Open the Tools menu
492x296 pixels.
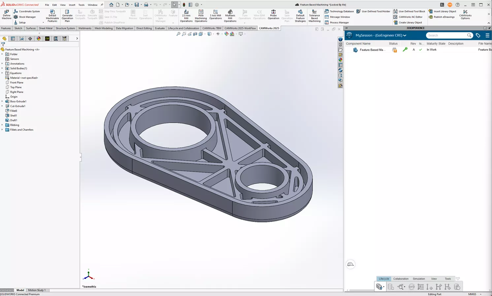pos(82,5)
